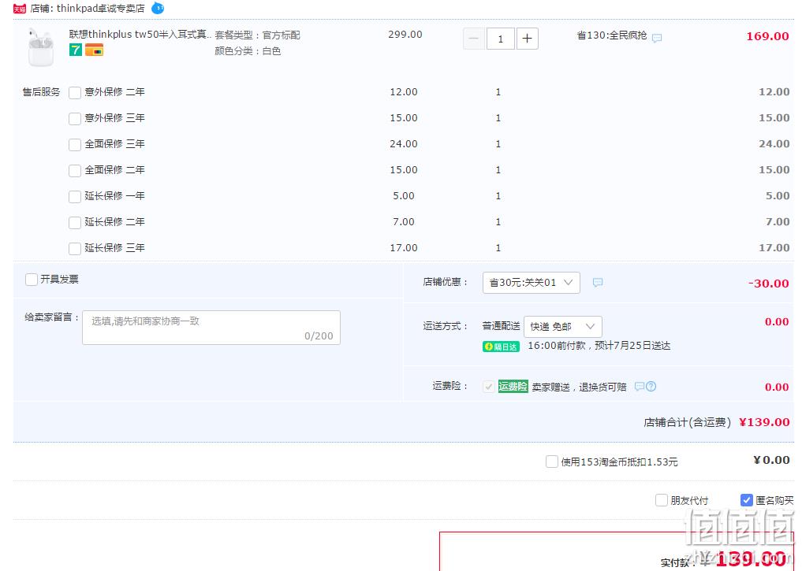
Task: Click the 299.00 original unit price
Action: point(405,34)
